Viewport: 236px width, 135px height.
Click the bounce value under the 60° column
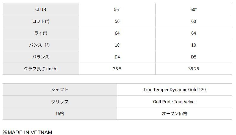tap(194, 45)
